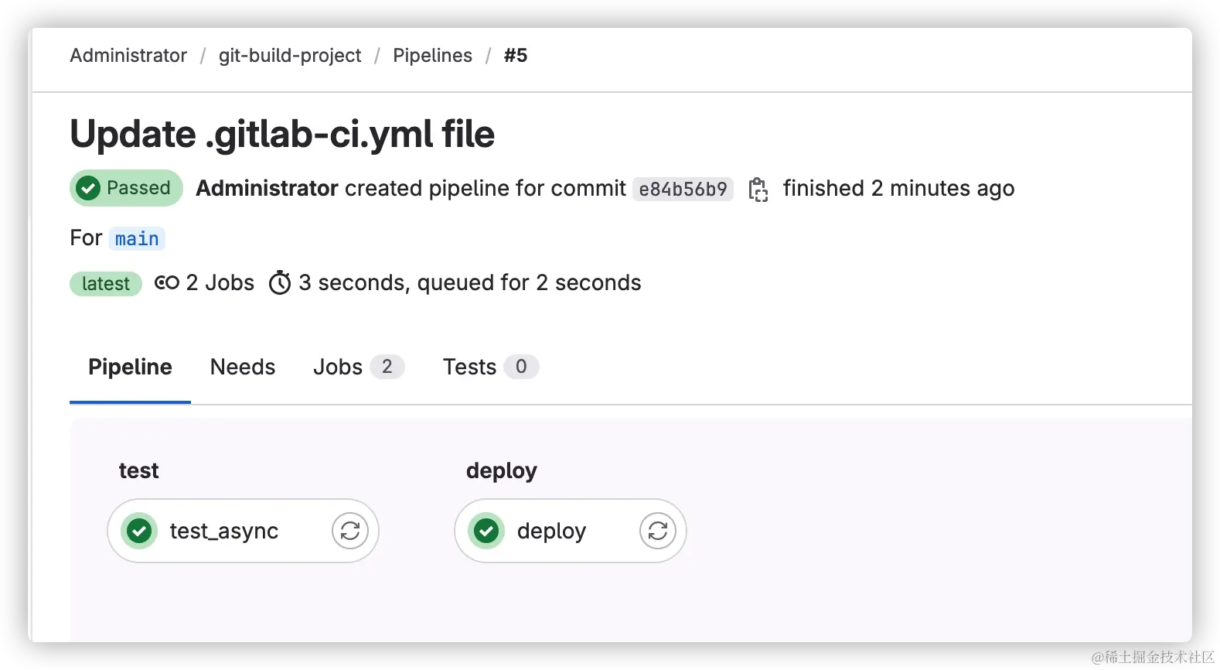Screen dimensions: 1220x670
Task: Show the Tests tab
Action: click(x=469, y=367)
